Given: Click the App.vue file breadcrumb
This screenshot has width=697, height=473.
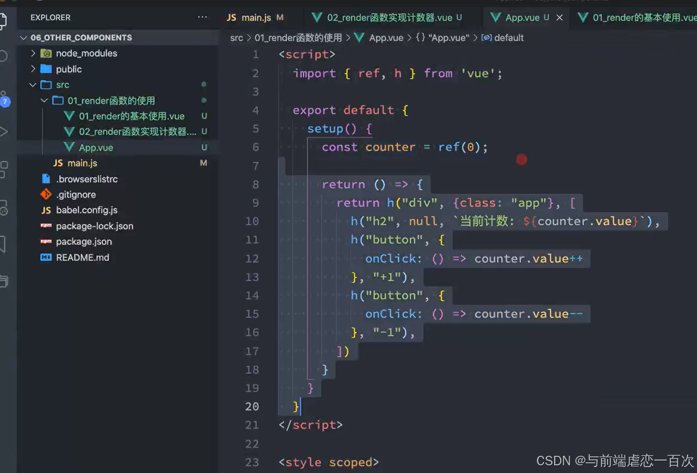Looking at the screenshot, I should pyautogui.click(x=386, y=38).
